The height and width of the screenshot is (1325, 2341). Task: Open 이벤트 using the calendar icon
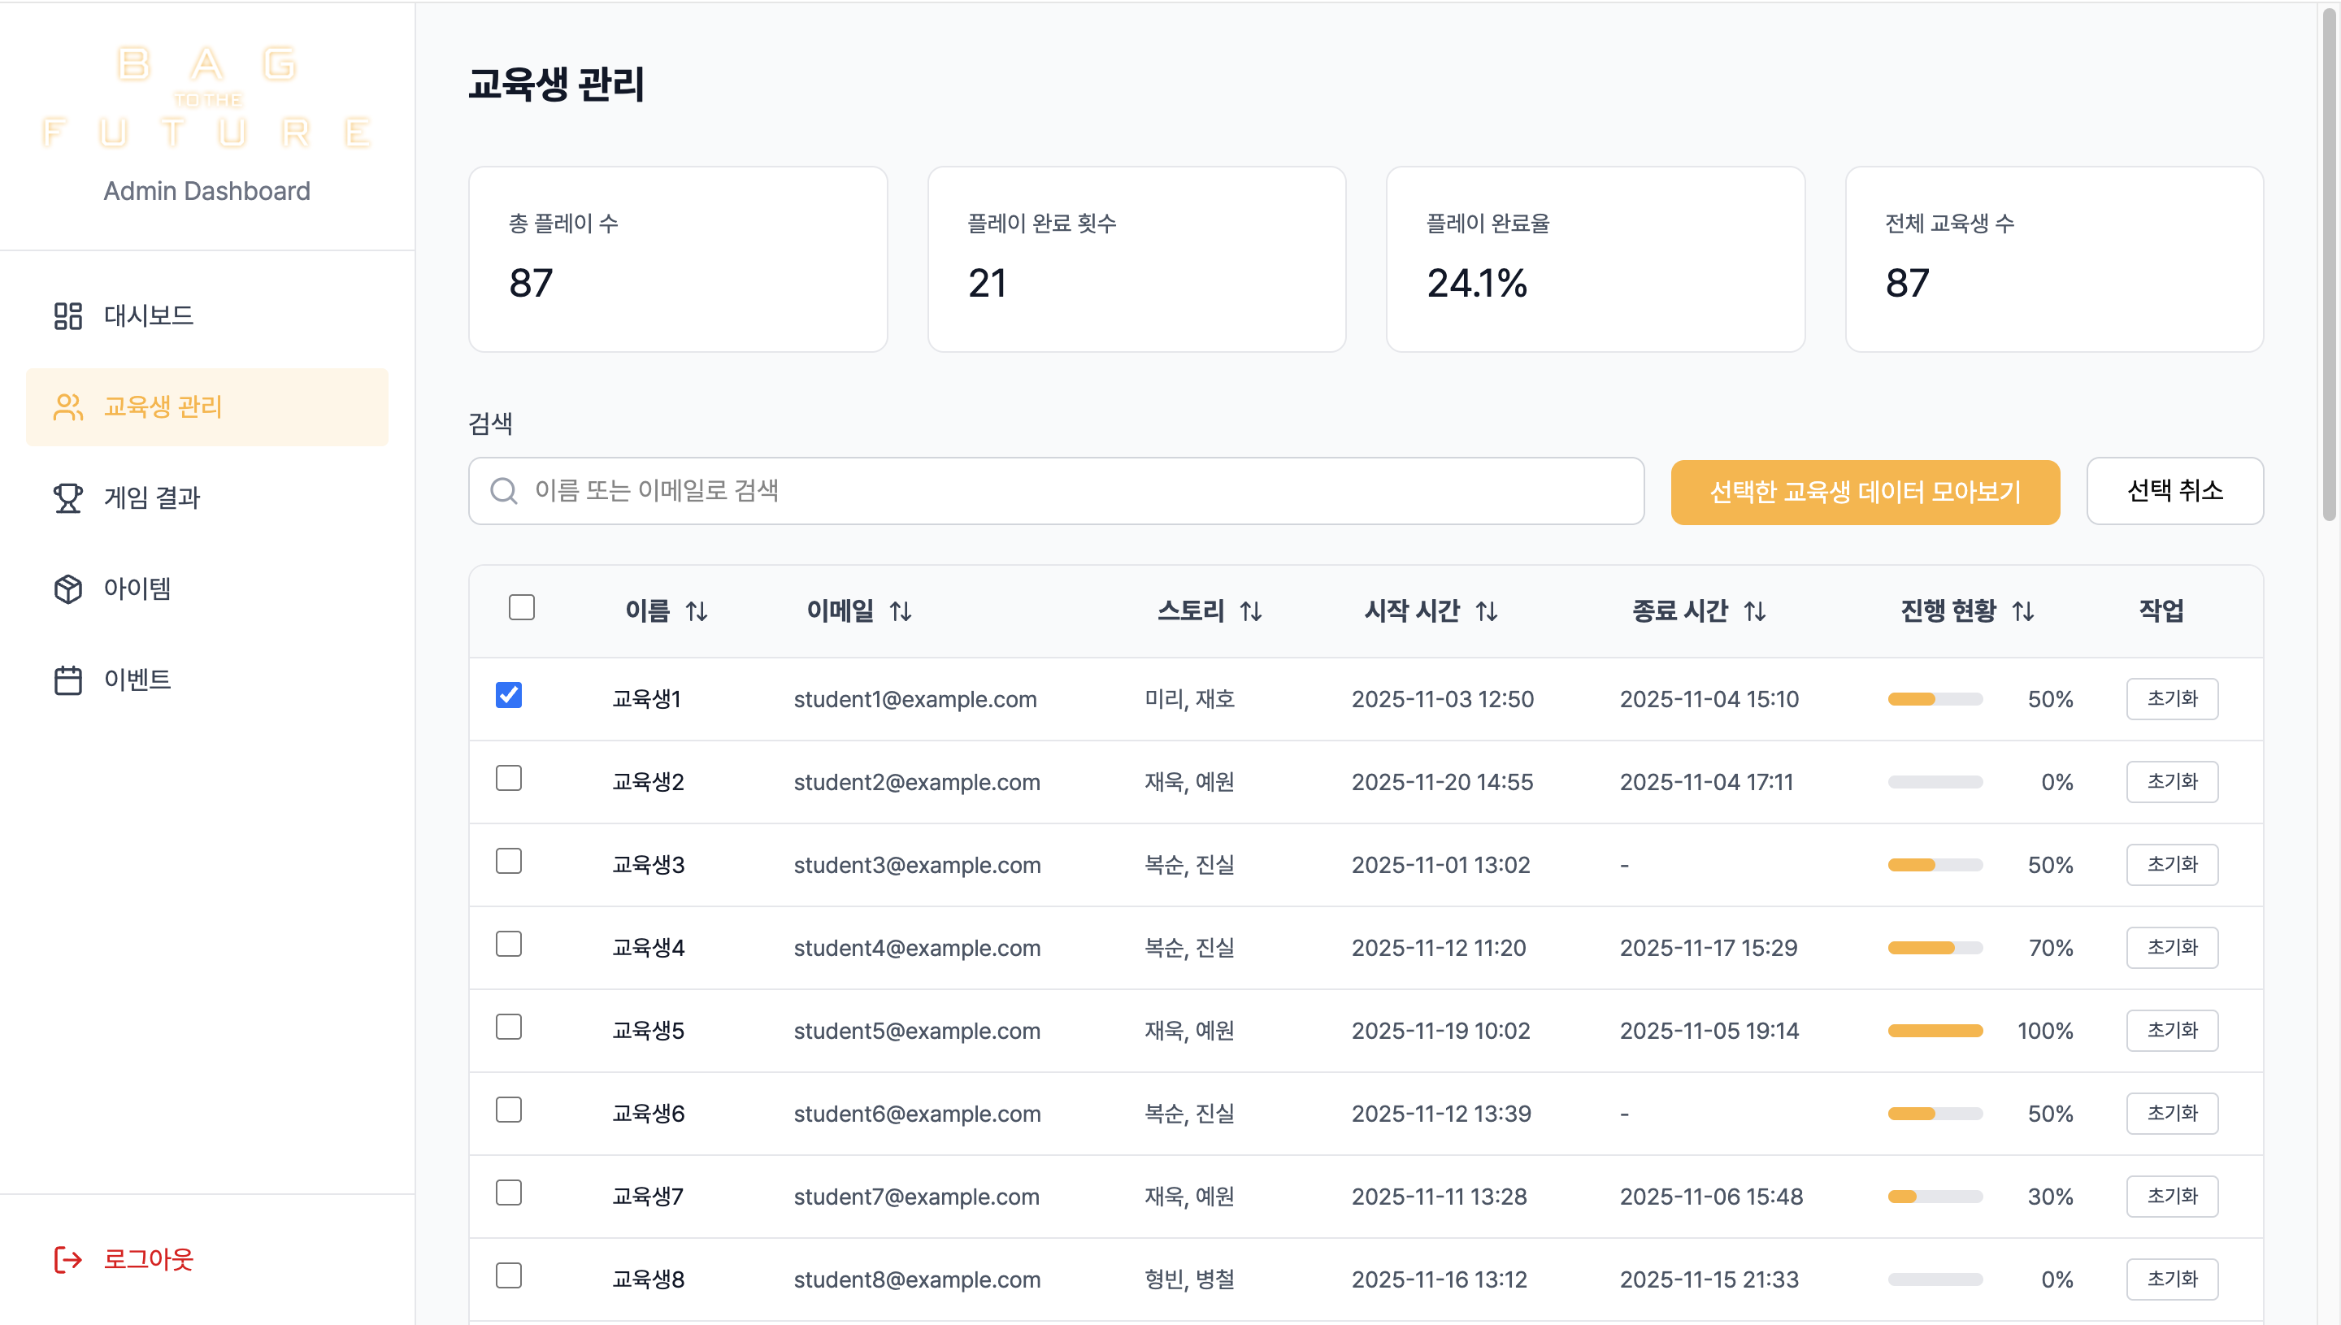(x=67, y=679)
